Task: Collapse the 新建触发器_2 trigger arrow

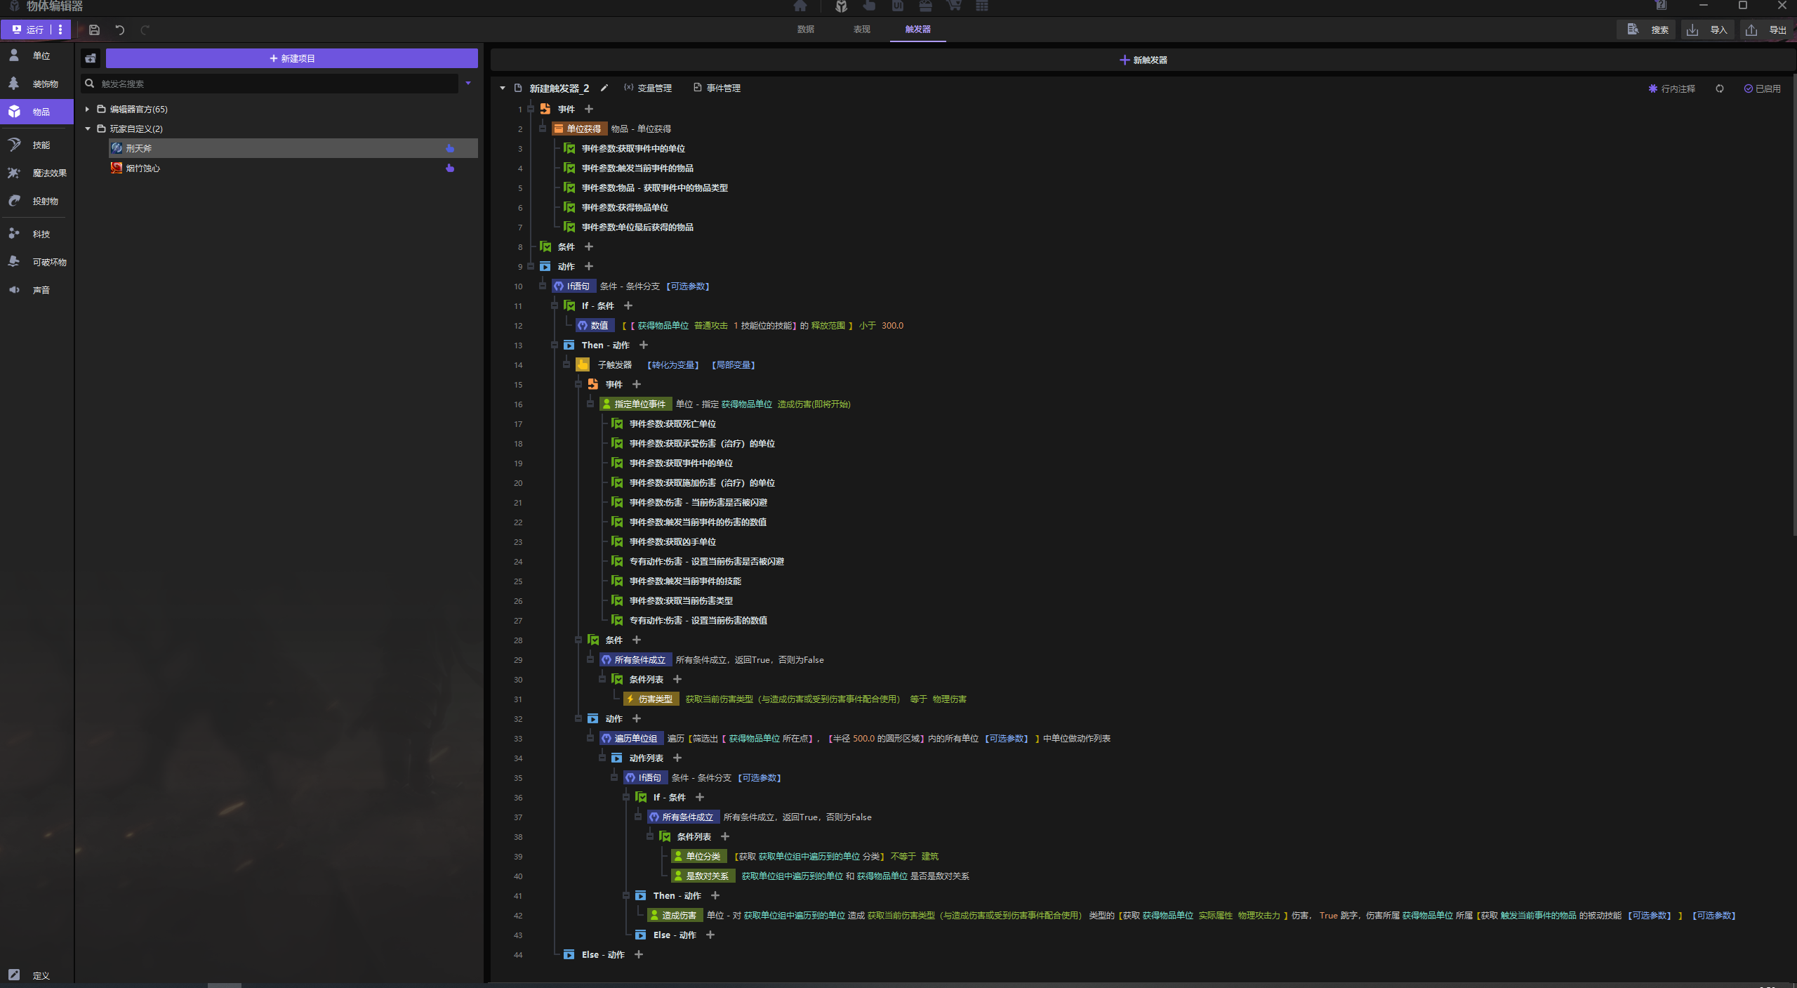Action: [x=503, y=88]
